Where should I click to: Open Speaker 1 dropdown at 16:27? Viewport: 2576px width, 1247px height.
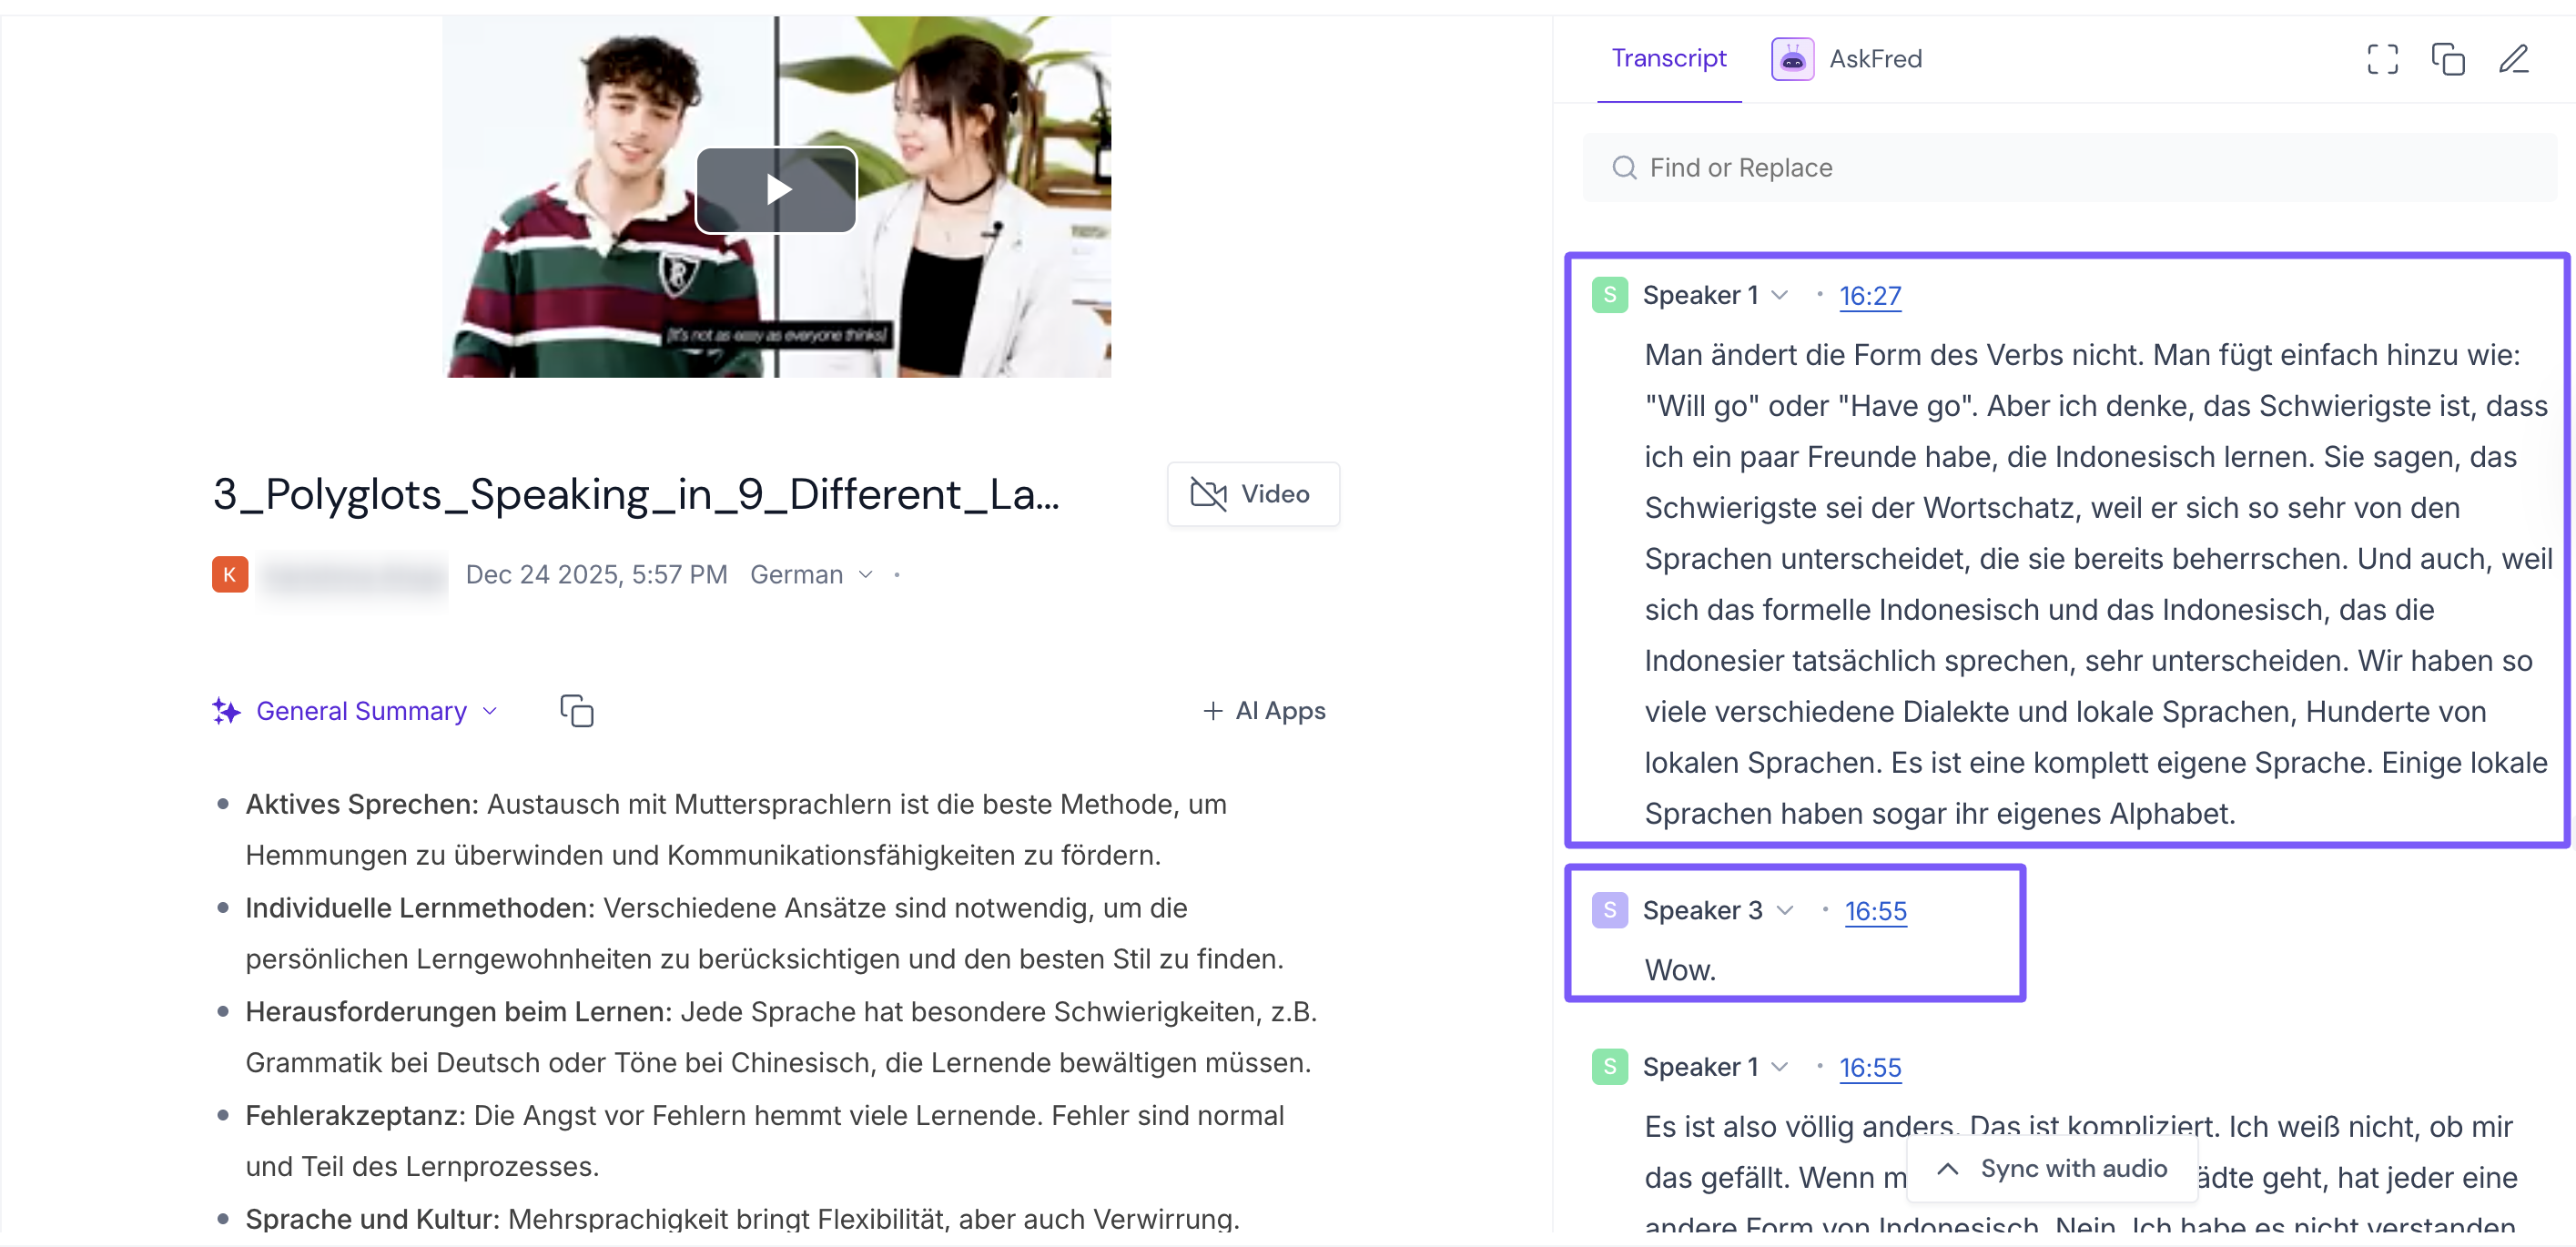point(1780,295)
